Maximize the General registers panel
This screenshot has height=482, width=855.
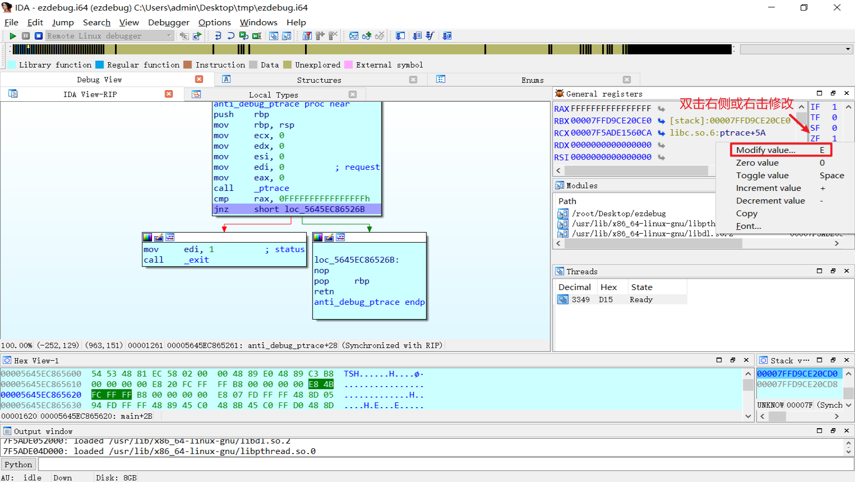(820, 93)
